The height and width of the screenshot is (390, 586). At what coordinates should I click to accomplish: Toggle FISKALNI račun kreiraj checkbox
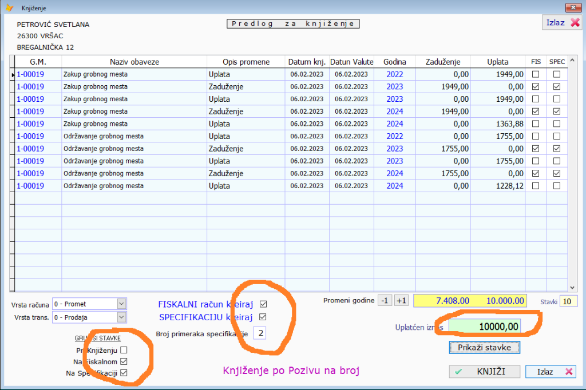263,304
